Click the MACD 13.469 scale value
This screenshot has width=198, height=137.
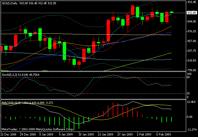pos(191,102)
